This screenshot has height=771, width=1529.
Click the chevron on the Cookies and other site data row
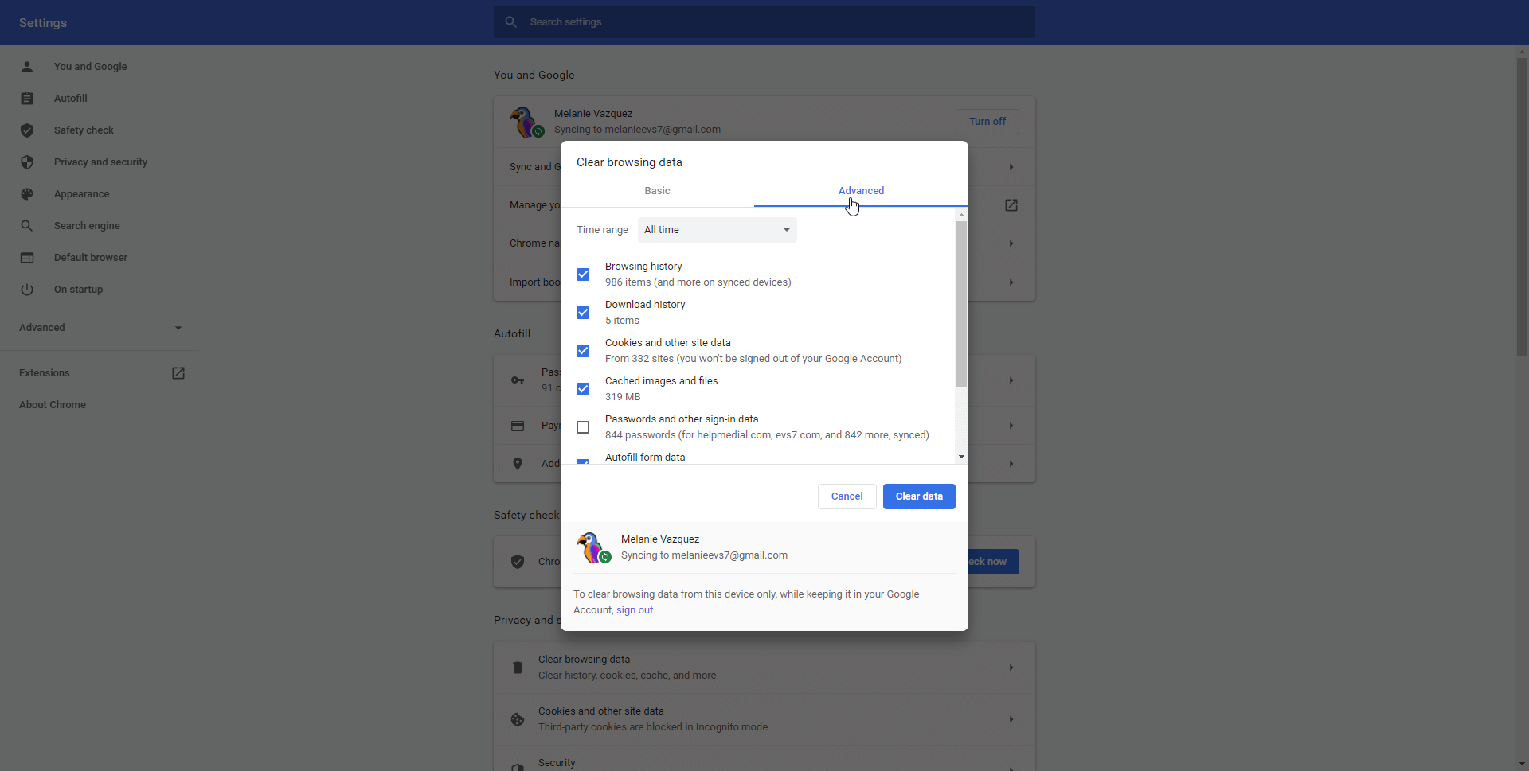point(1011,719)
